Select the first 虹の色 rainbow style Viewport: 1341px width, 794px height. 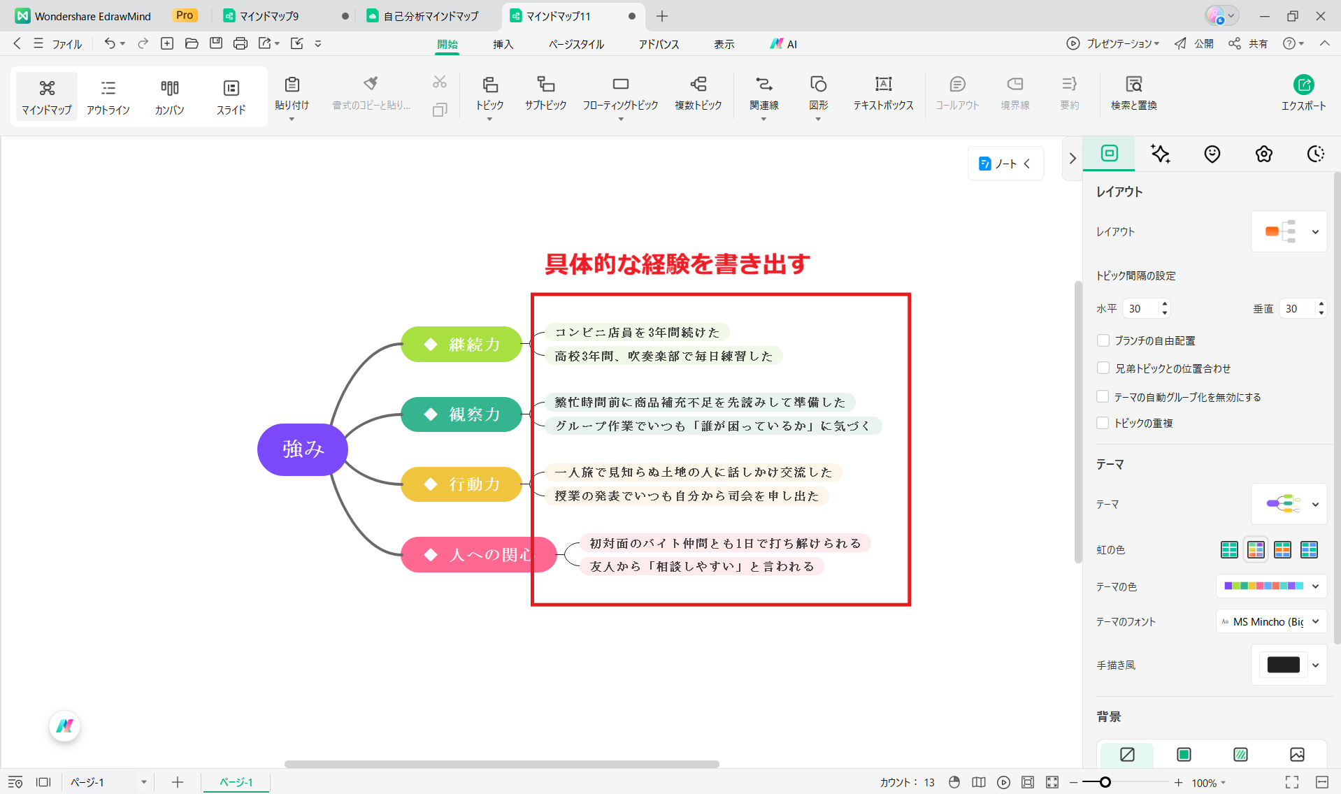point(1229,550)
